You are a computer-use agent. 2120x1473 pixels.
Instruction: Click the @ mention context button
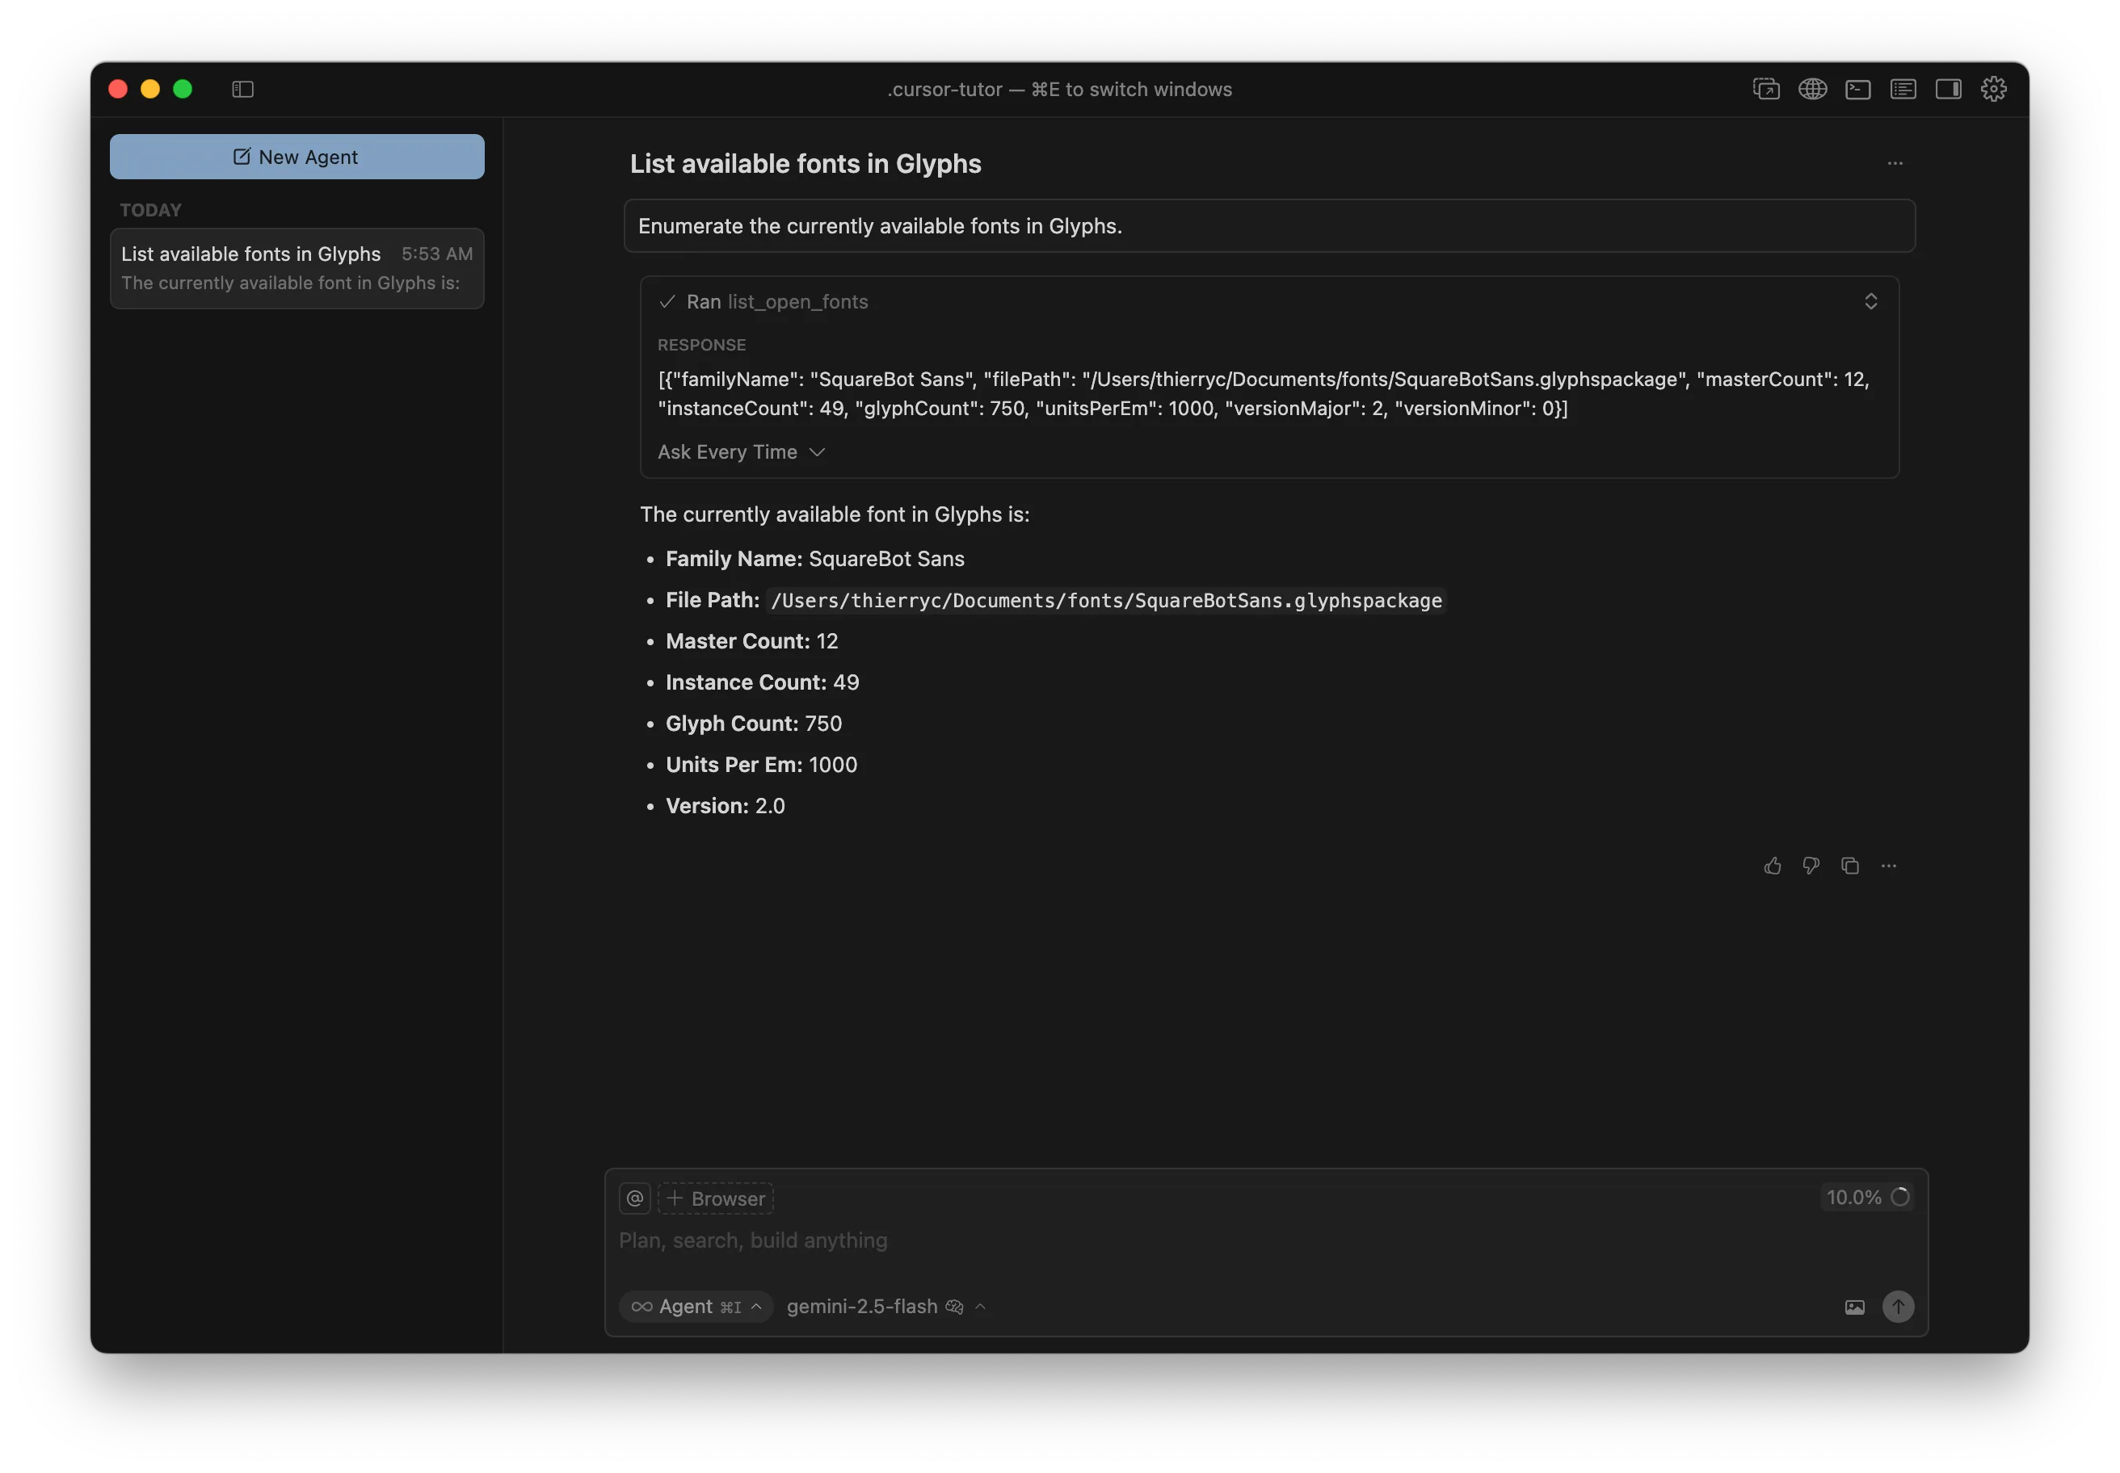point(635,1198)
